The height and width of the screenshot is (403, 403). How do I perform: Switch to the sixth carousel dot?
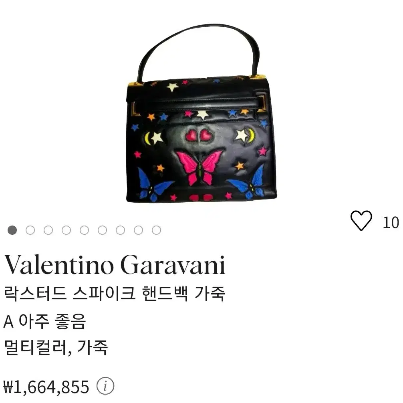click(x=102, y=230)
